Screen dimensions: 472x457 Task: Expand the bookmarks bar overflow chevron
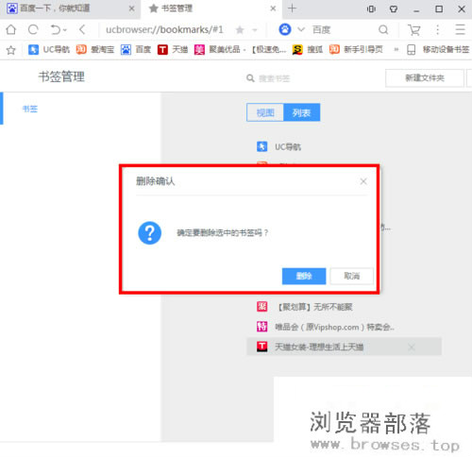coord(396,49)
